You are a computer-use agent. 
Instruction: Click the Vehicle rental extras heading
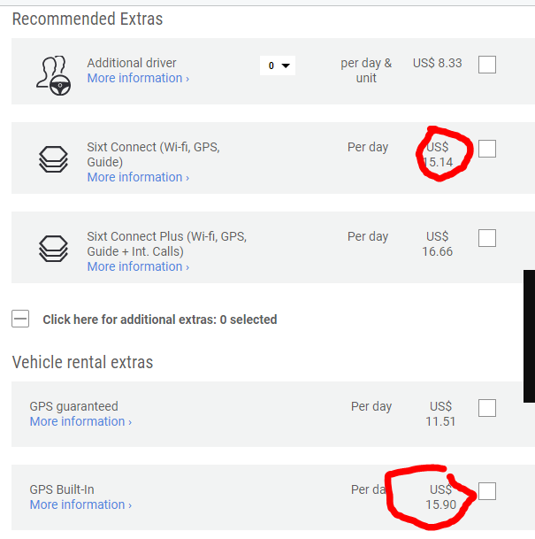pos(82,362)
